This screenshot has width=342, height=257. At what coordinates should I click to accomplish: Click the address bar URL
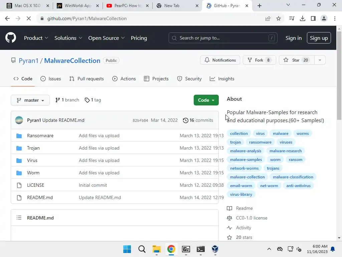click(87, 19)
